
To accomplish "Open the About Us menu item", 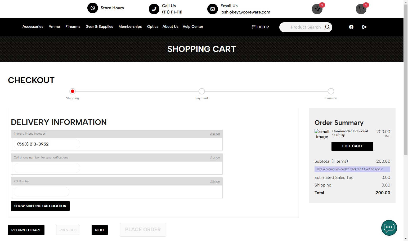I will click(171, 26).
